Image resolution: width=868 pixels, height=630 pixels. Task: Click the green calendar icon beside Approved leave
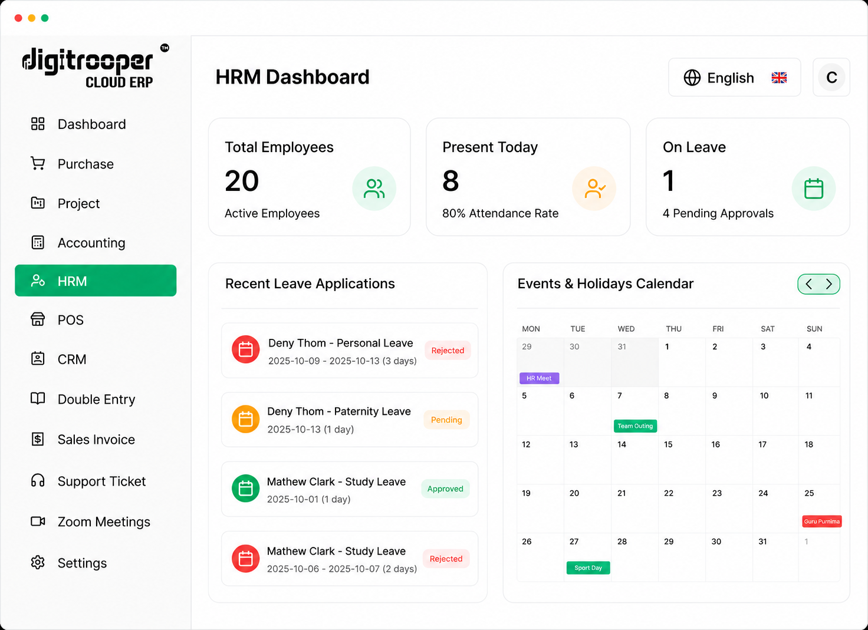click(246, 489)
